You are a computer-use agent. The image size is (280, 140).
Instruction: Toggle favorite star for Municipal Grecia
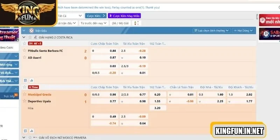pos(24,94)
